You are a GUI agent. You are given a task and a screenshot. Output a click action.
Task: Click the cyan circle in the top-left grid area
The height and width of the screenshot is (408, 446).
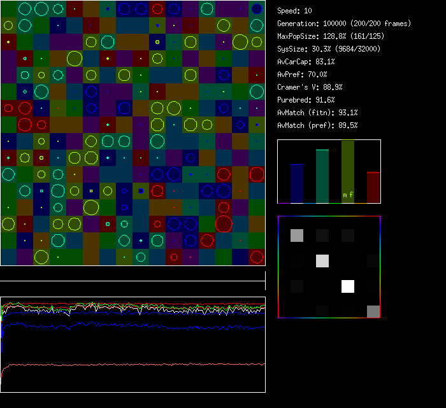pyautogui.click(x=25, y=9)
